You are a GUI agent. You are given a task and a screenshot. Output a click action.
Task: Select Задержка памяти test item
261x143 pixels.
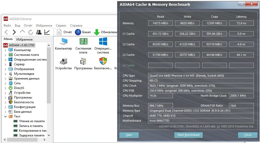32,135
